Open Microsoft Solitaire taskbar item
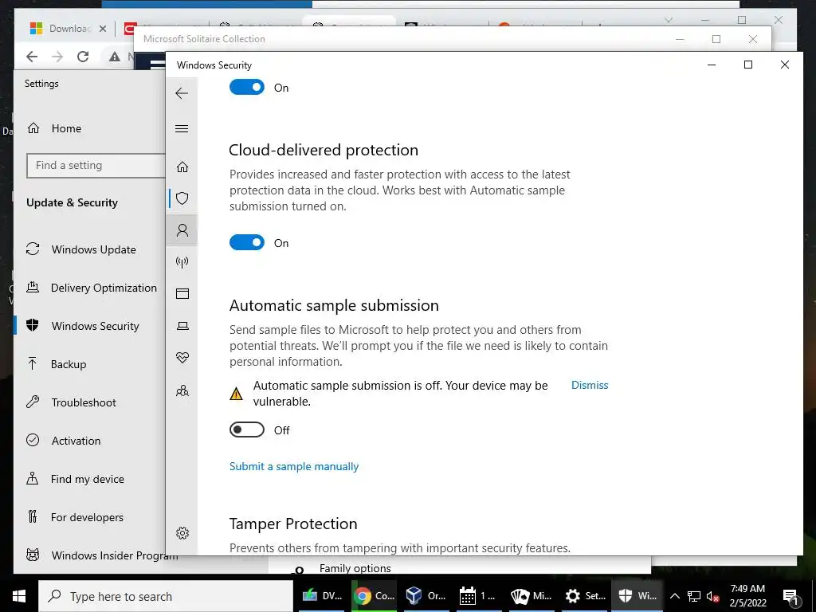Viewport: 816px width, 612px height. [532, 596]
